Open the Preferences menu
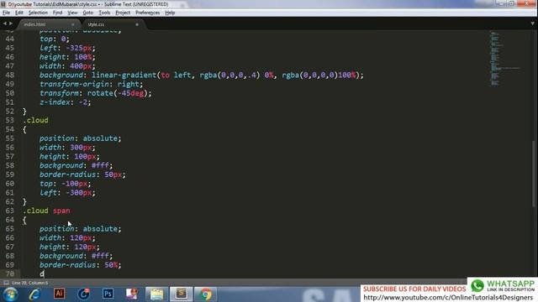The height and width of the screenshot is (302, 538). pos(148,13)
